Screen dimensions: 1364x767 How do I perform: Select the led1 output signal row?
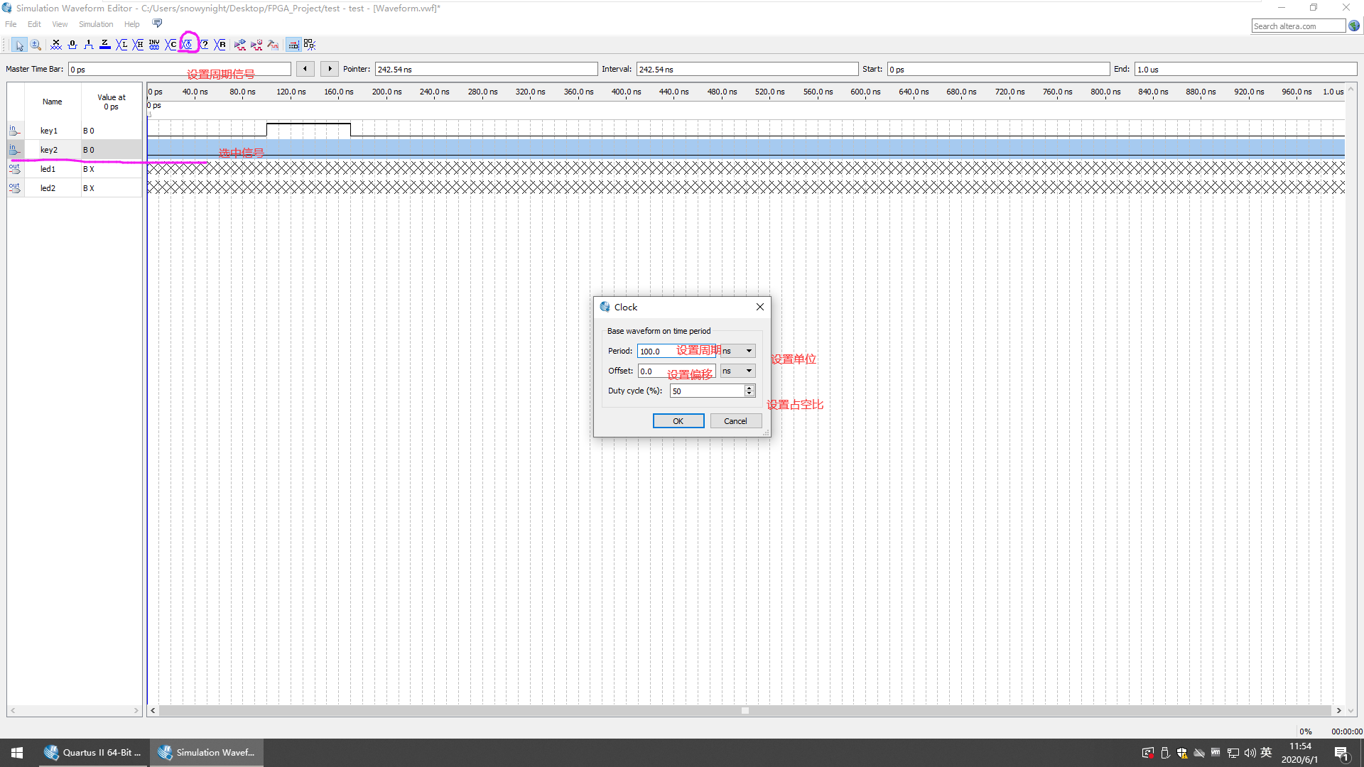[x=75, y=169]
